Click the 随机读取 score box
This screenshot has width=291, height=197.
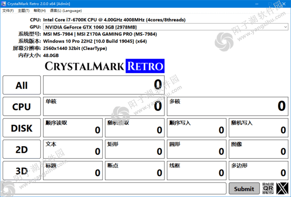135,128
